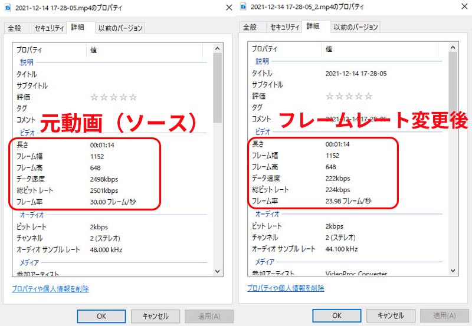Select ビット レート 2kbps in left window
472x326 pixels.
99,227
